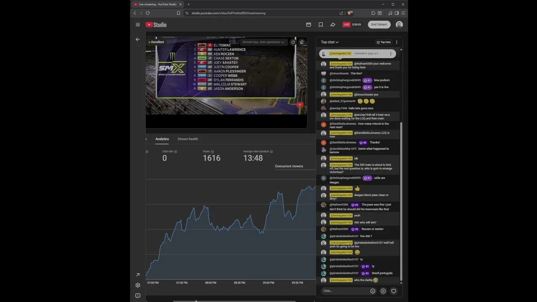Click the browser address bar URL
Screen dimensions: 537x302
tap(229, 13)
